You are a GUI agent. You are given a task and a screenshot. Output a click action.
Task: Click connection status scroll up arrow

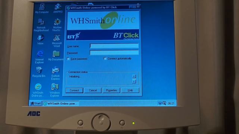click(x=134, y=76)
